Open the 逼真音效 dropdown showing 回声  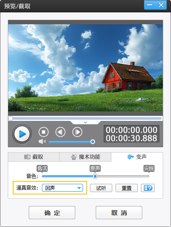point(62,188)
